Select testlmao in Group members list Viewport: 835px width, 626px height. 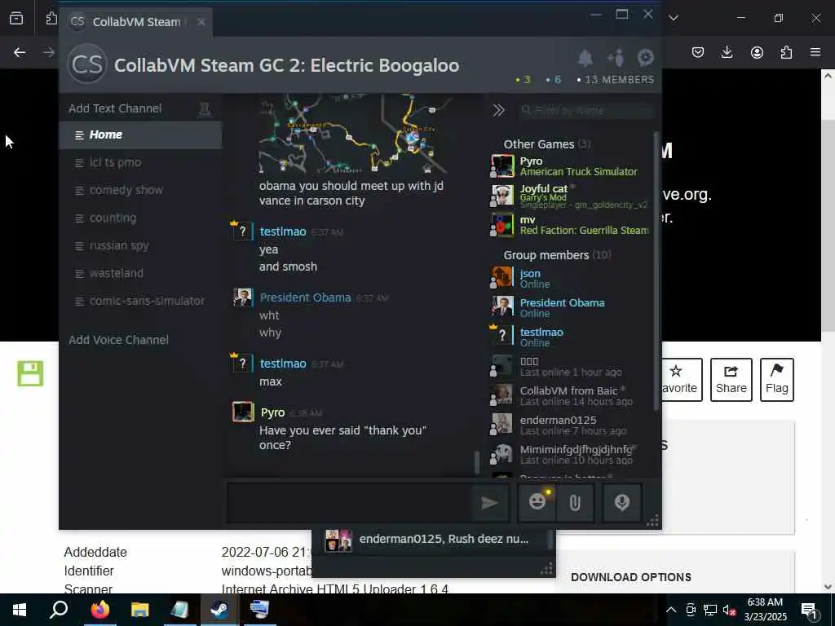[571, 337]
